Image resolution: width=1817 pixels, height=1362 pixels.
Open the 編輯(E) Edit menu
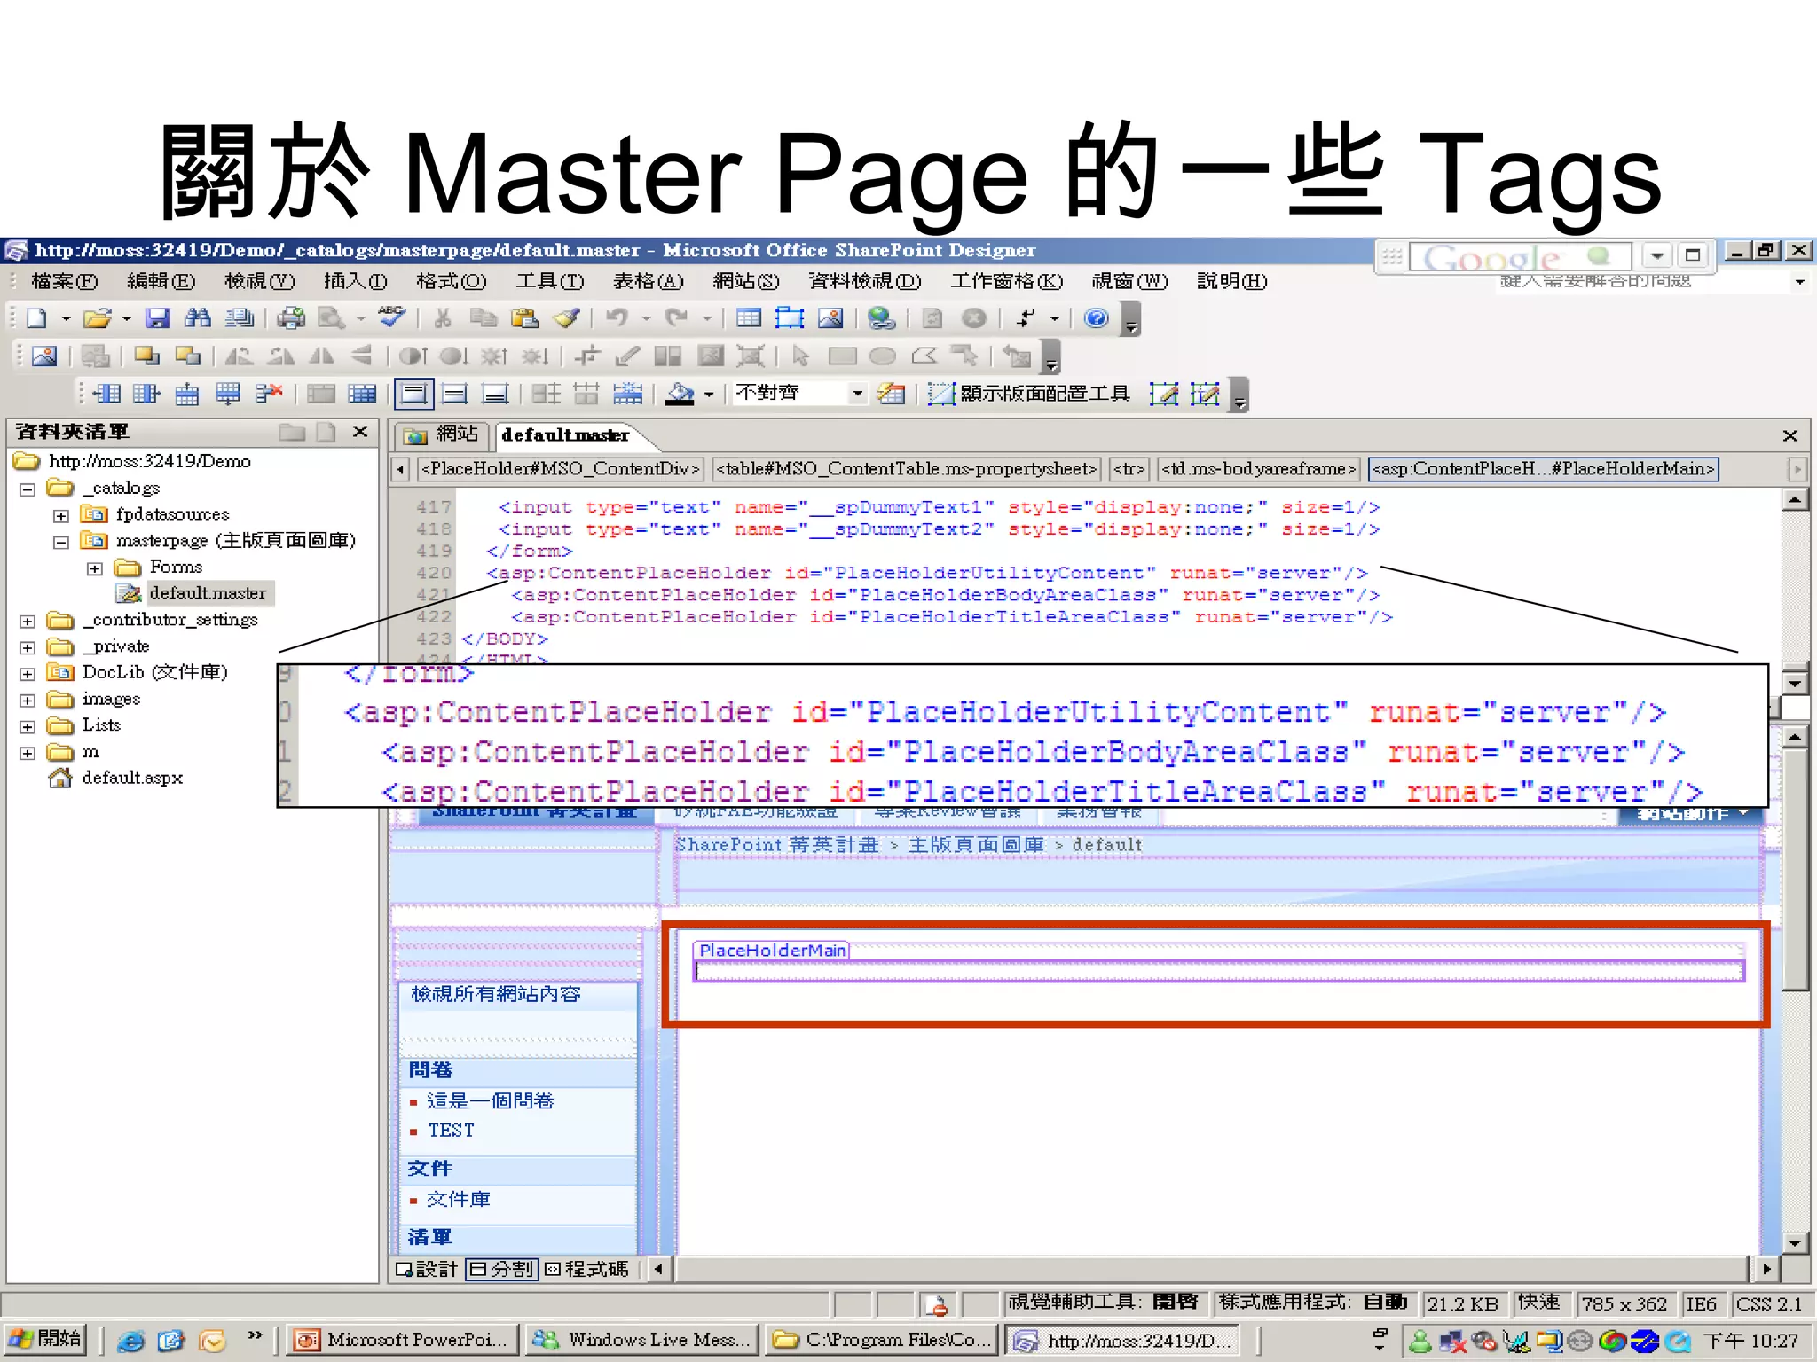[161, 281]
